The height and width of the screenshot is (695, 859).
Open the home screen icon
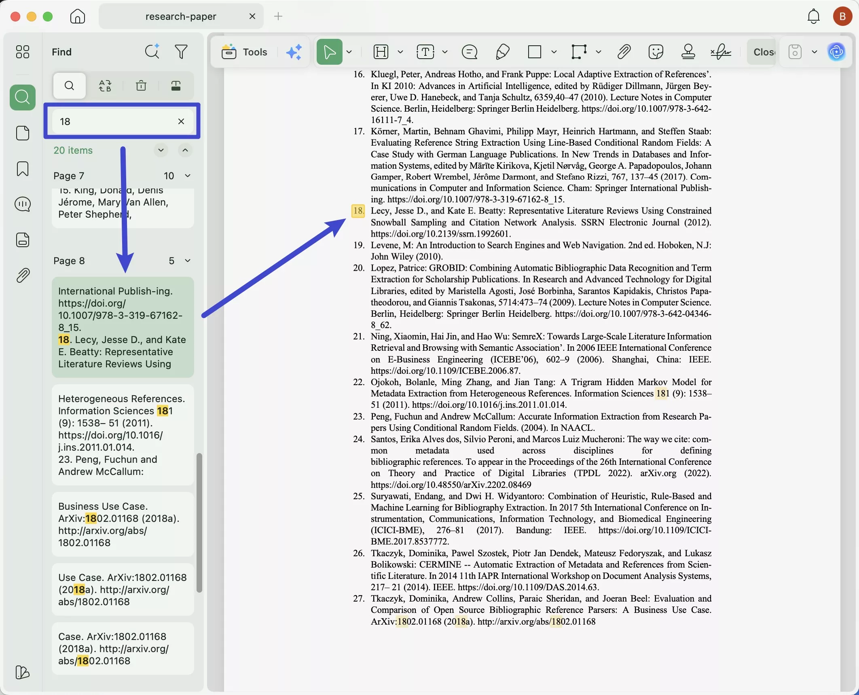pos(77,16)
